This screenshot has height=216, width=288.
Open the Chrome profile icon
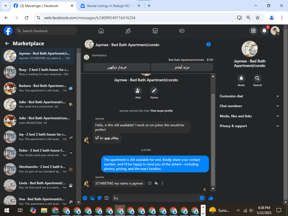(271, 18)
